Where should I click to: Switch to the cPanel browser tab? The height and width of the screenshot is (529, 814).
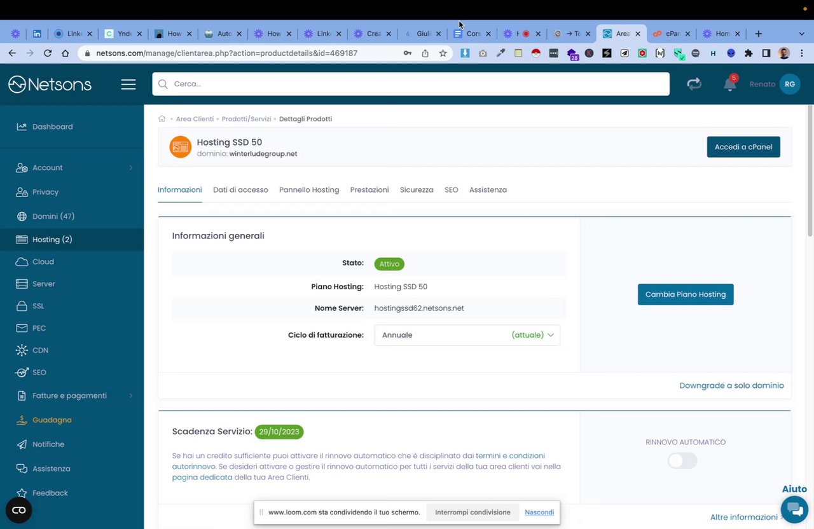coord(671,34)
